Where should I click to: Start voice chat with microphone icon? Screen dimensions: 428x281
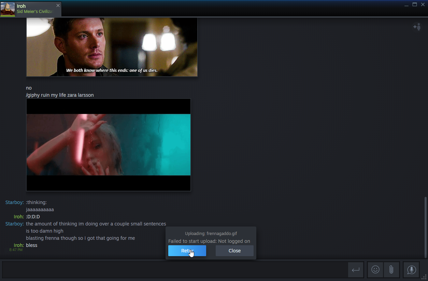(x=411, y=270)
